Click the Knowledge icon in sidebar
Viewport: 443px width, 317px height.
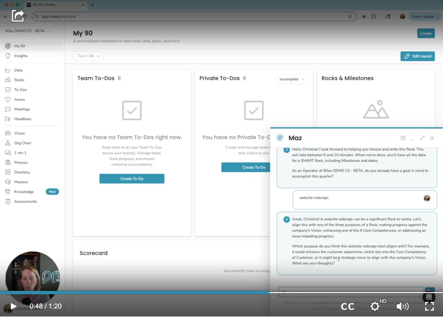pyautogui.click(x=8, y=191)
